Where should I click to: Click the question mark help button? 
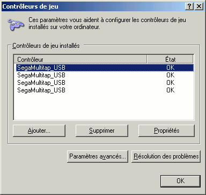(189, 6)
